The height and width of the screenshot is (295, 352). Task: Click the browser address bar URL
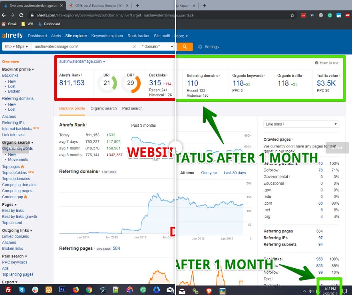coord(115,15)
